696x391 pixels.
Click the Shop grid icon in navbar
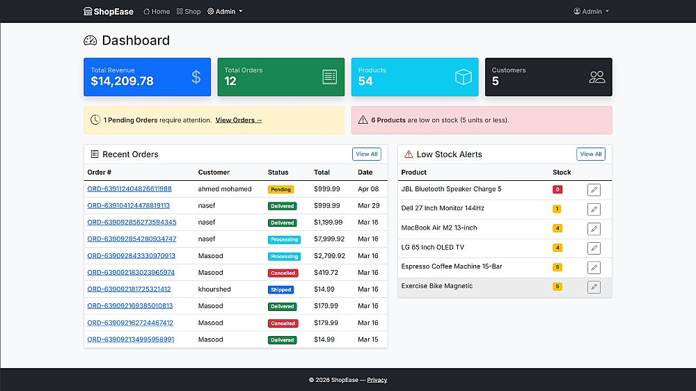(x=180, y=12)
